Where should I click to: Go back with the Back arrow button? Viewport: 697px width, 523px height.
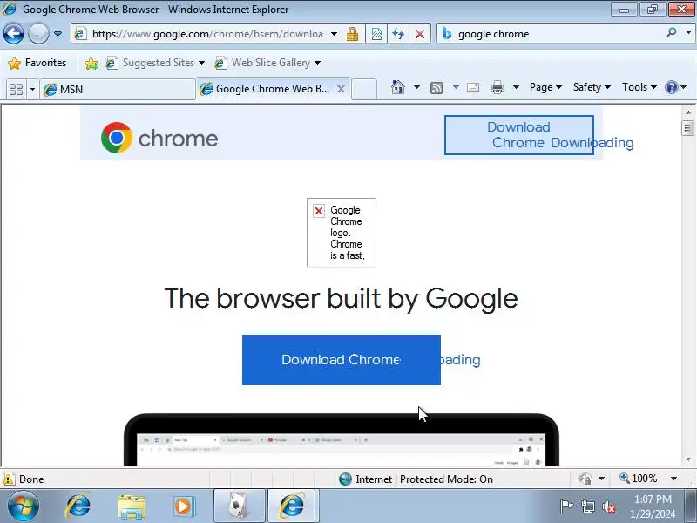point(13,34)
